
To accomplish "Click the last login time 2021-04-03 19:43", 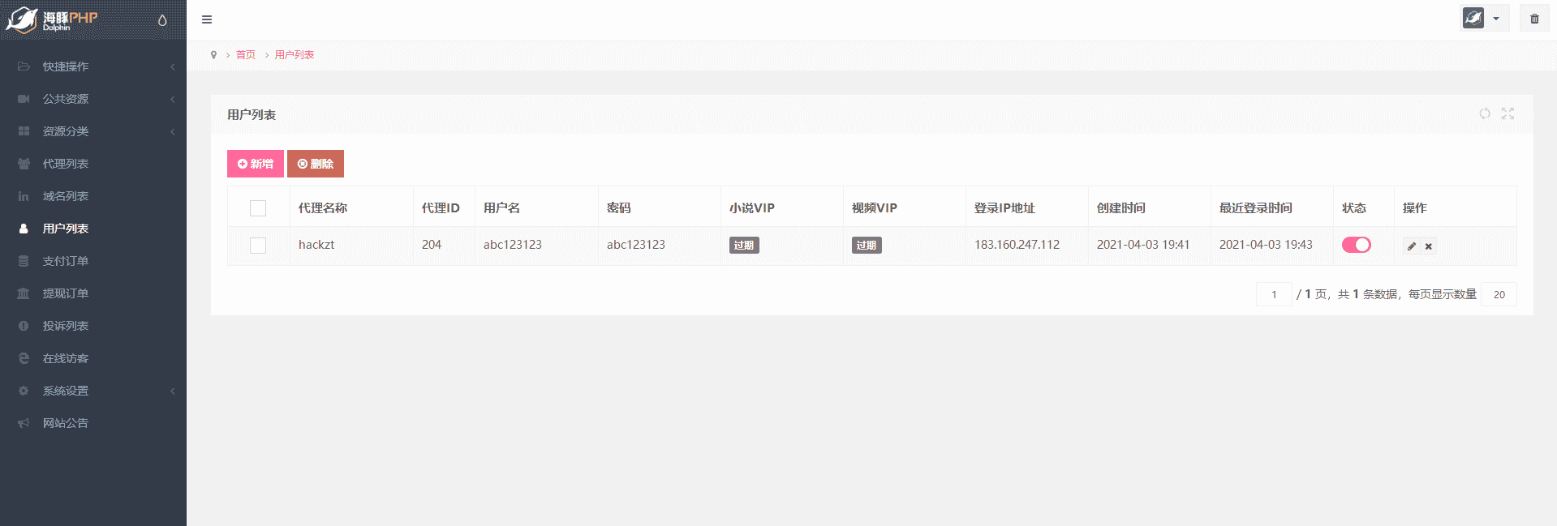I will [x=1266, y=245].
